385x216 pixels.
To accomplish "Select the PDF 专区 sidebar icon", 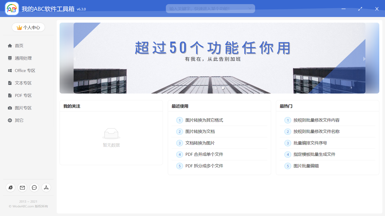I will pyautogui.click(x=10, y=95).
